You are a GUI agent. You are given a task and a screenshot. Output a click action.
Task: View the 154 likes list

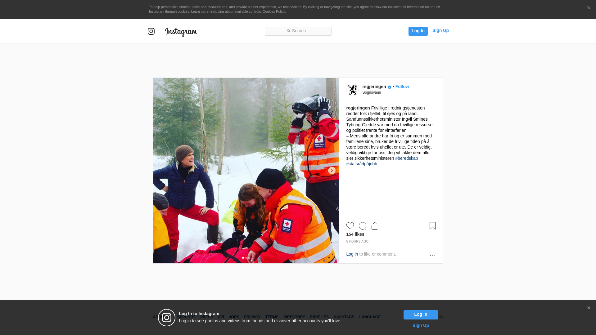pyautogui.click(x=355, y=234)
